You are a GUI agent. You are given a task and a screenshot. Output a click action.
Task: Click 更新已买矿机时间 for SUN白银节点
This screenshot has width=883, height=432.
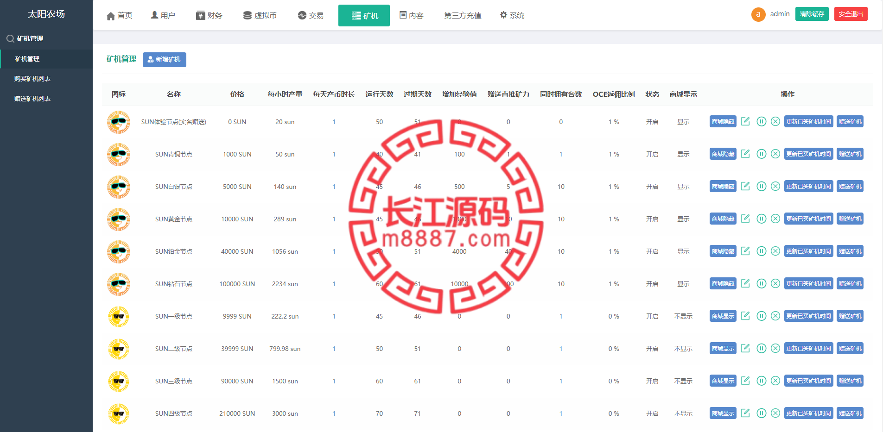pos(809,187)
